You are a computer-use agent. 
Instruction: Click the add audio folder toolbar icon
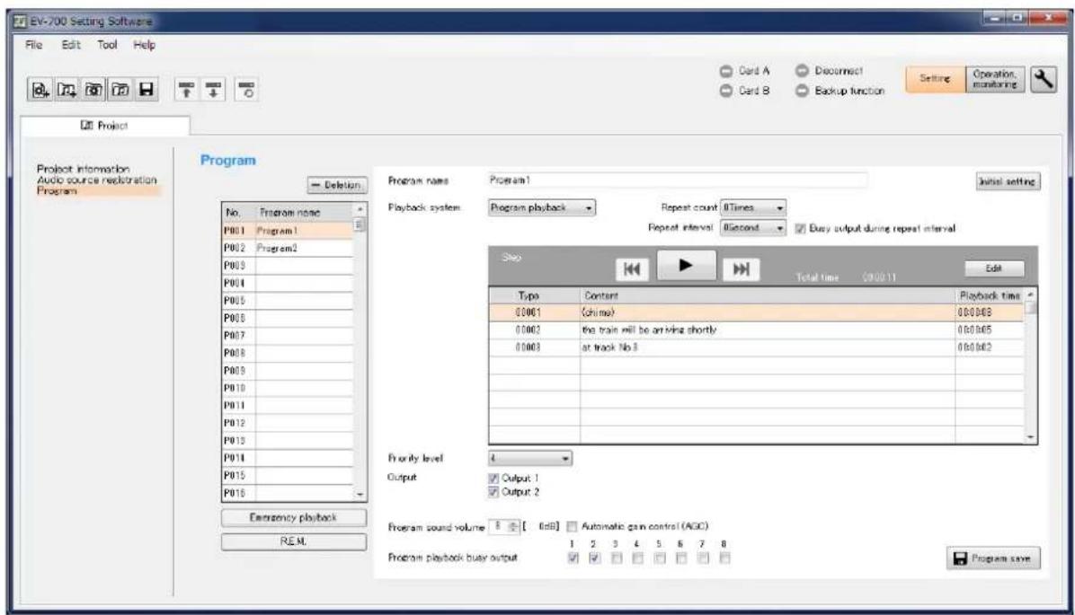[x=67, y=90]
